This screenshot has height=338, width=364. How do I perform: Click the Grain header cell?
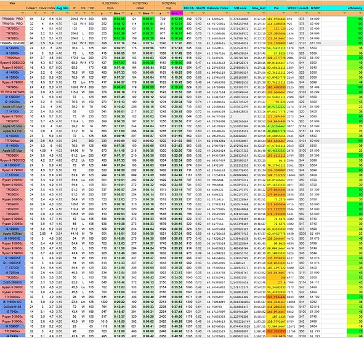click(140, 8)
